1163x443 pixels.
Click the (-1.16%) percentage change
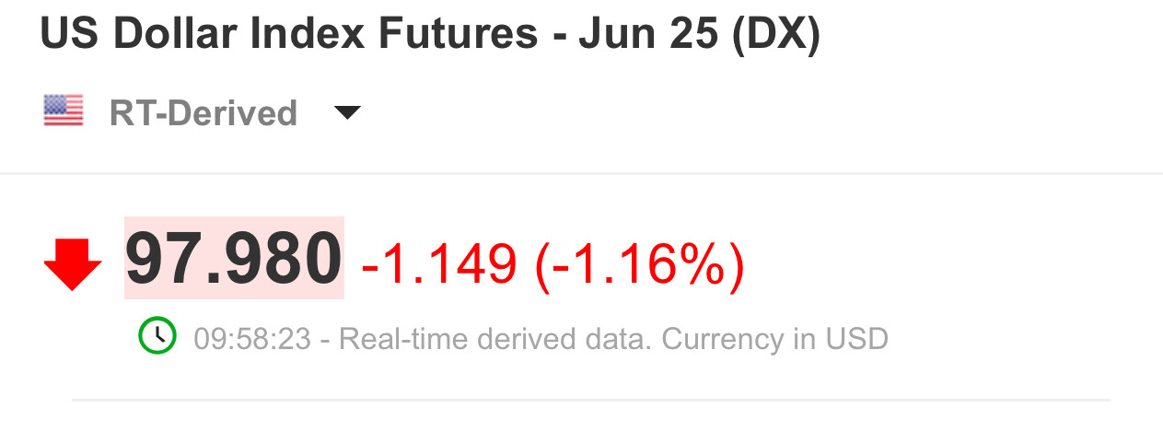pos(639,263)
